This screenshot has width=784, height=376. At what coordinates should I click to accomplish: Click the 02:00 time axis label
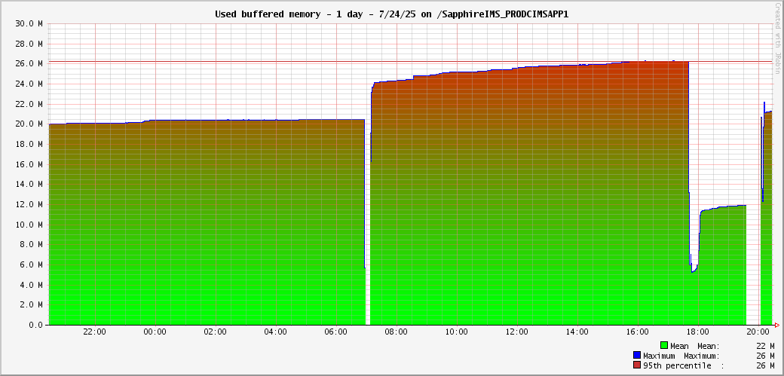216,332
